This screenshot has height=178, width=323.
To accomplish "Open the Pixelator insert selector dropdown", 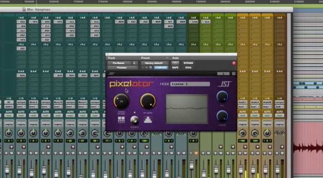I will pyautogui.click(x=122, y=67).
